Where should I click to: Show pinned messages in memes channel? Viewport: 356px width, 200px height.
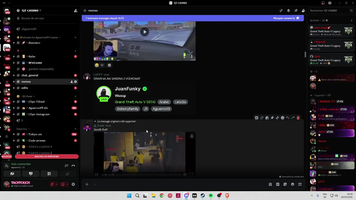(296, 11)
